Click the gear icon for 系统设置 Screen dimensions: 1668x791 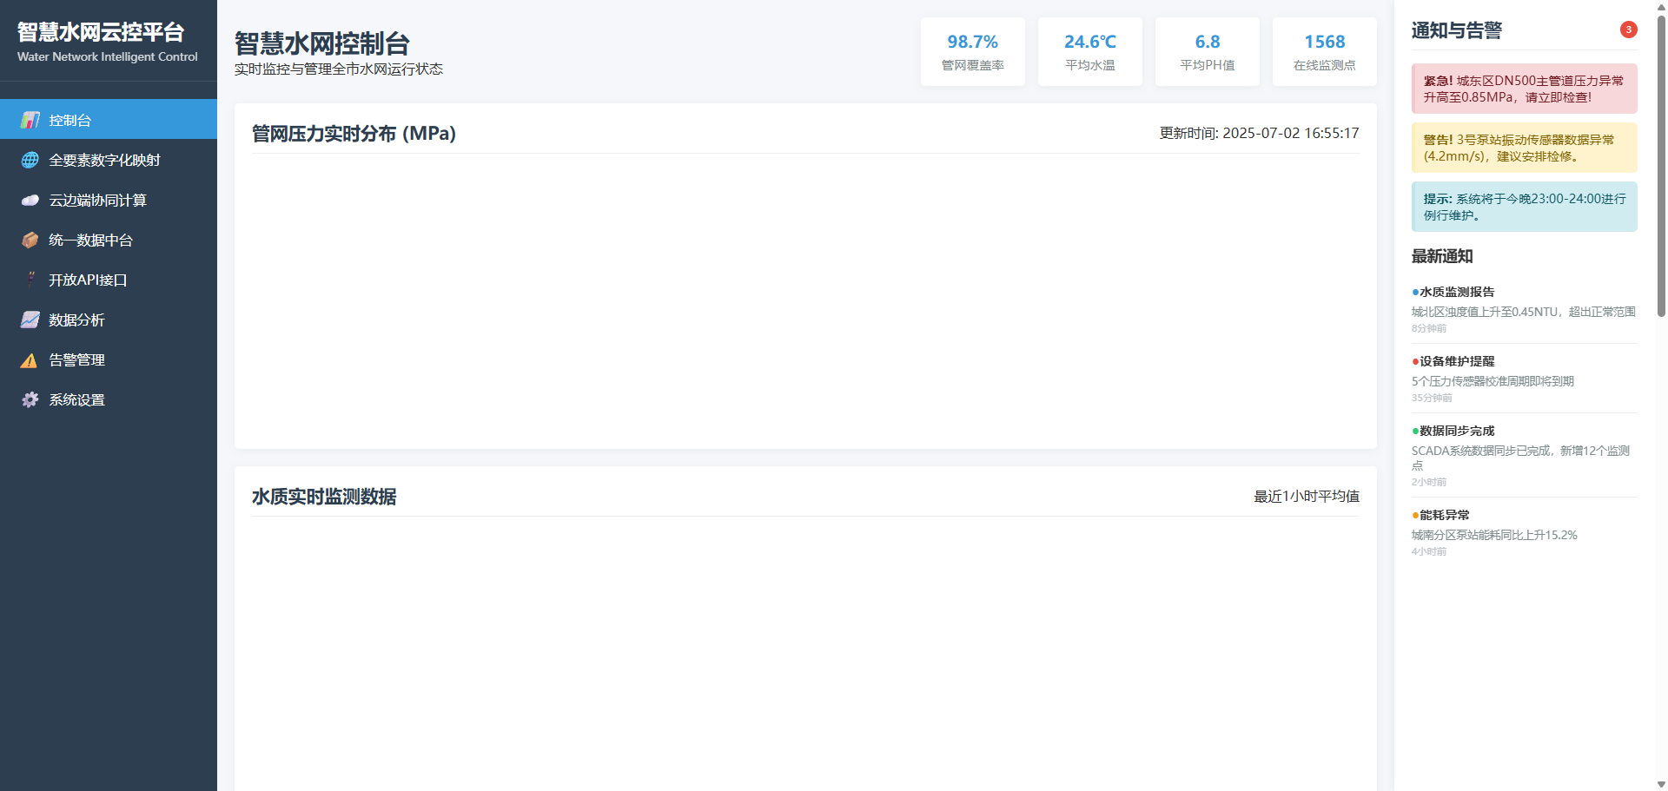[x=30, y=399]
